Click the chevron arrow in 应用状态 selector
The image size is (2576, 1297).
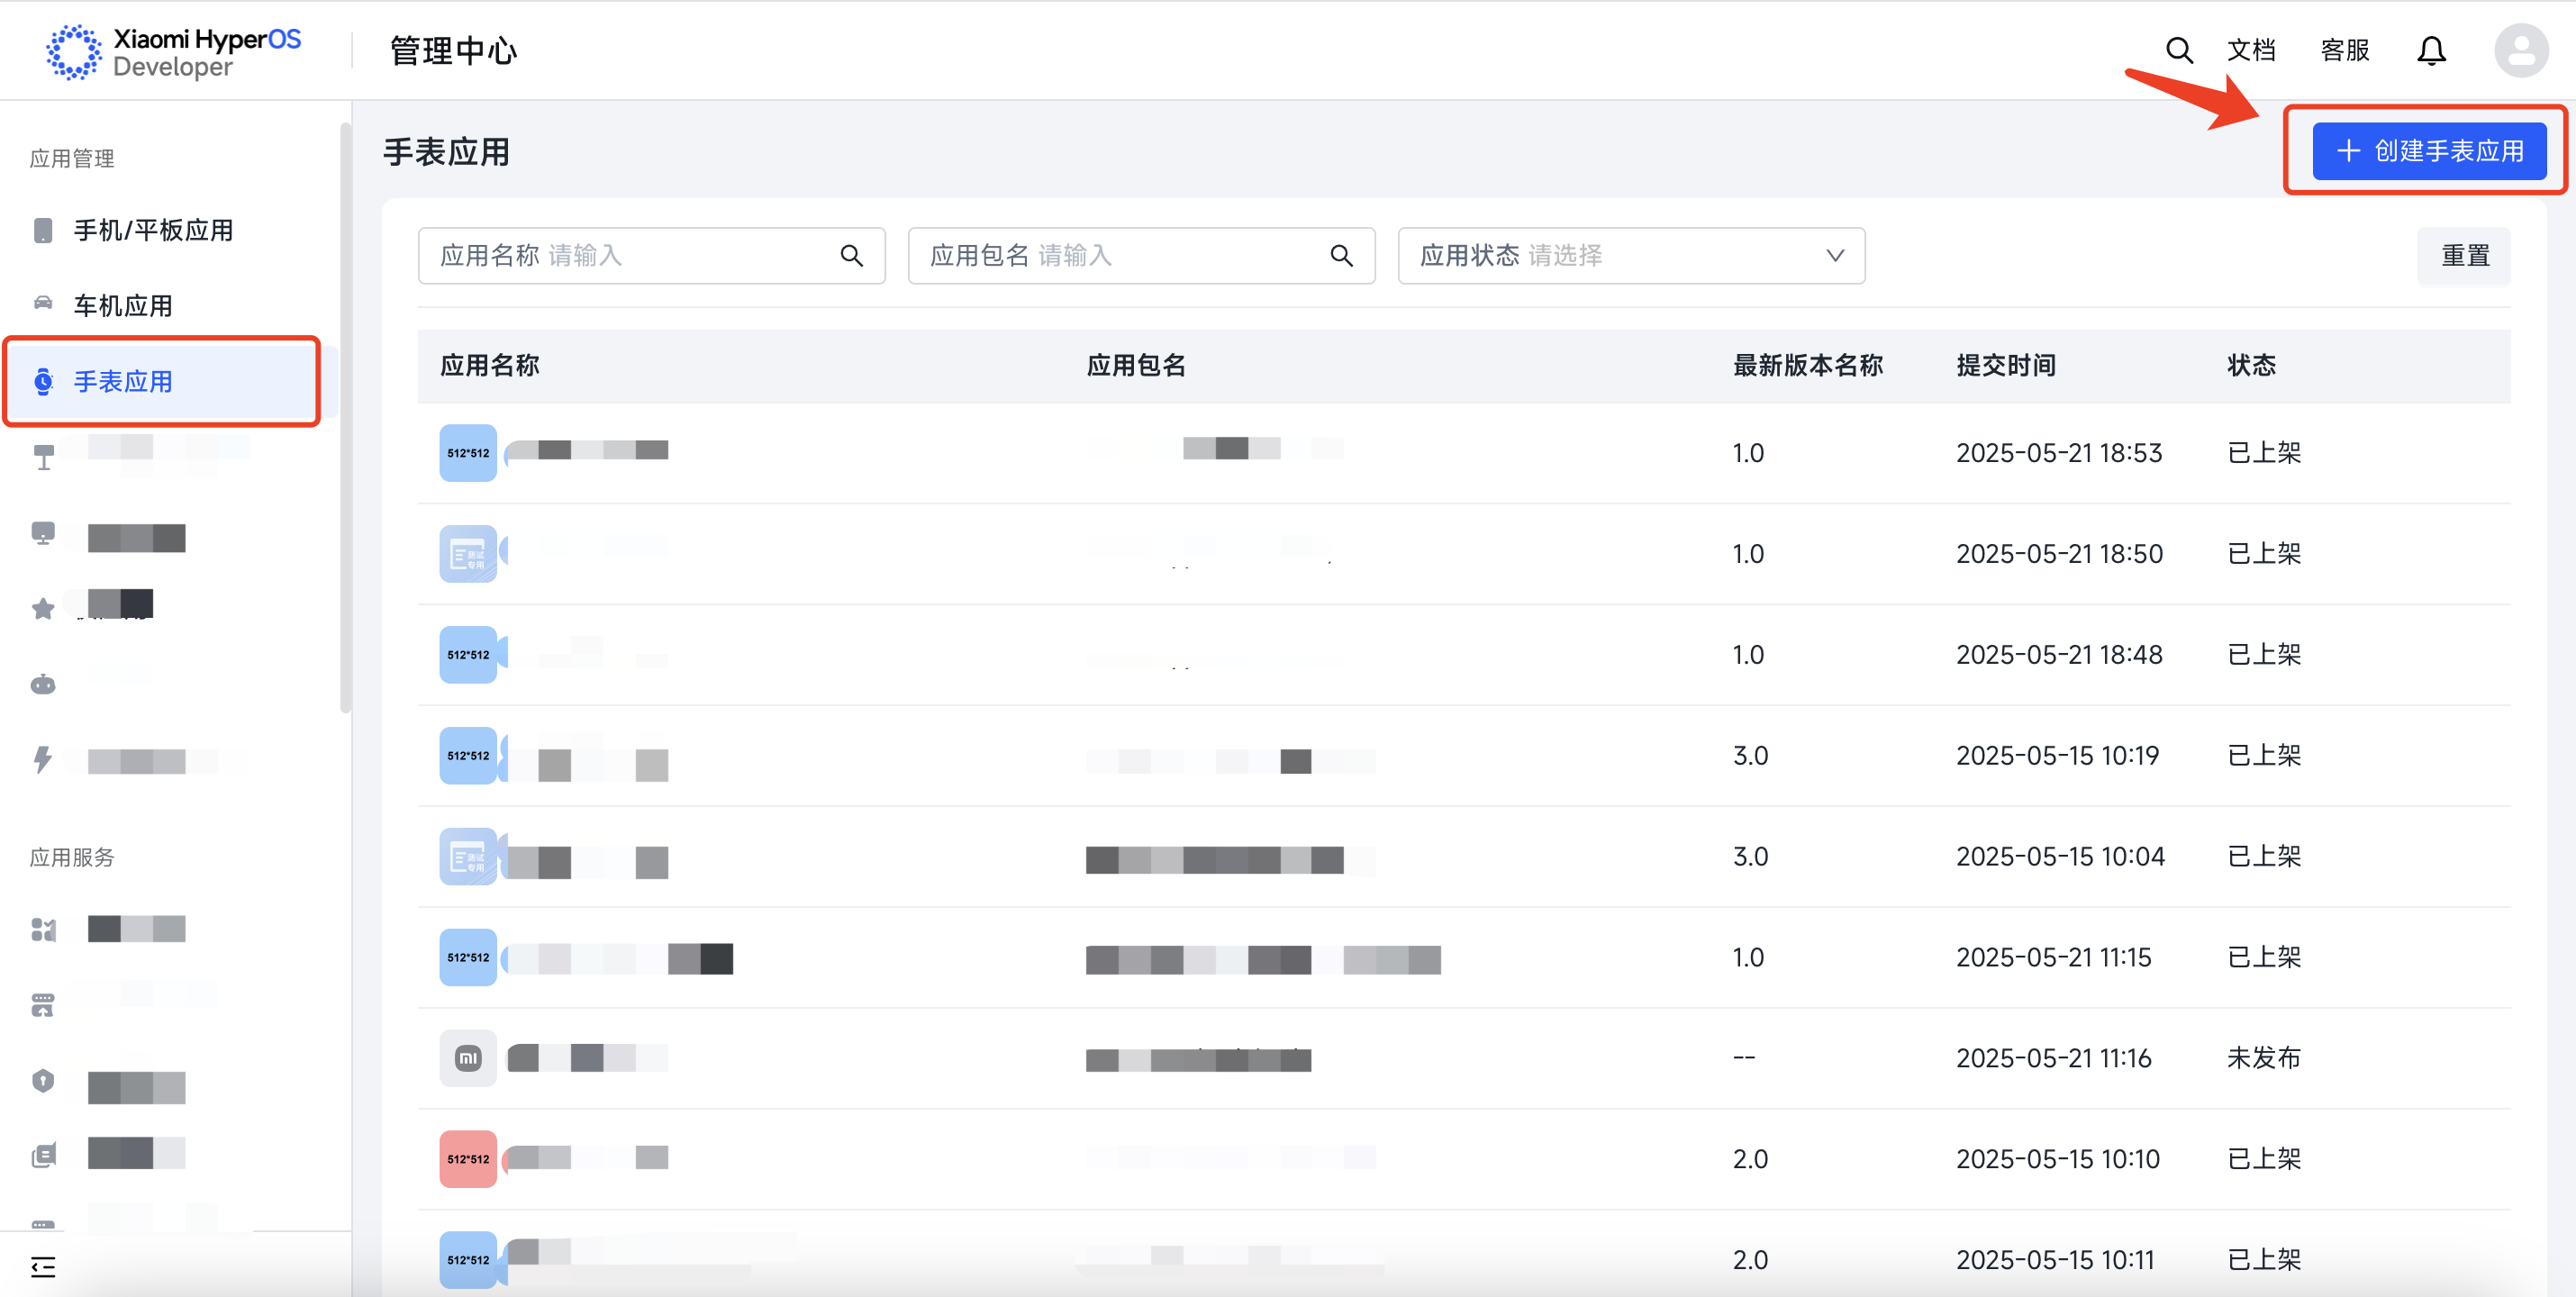coord(1834,256)
